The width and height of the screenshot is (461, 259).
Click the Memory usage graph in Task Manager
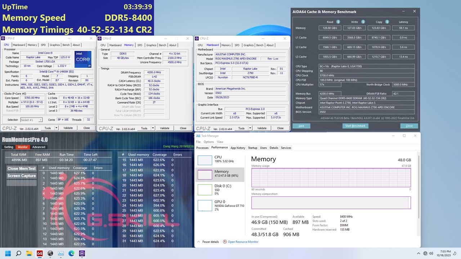point(331,176)
